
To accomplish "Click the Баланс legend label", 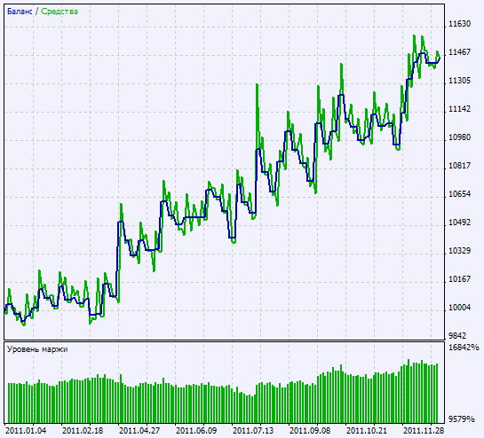I will 20,12.
